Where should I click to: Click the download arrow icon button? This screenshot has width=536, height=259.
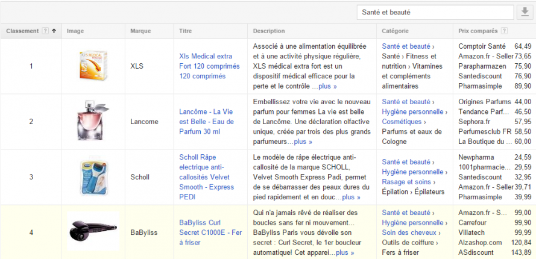pyautogui.click(x=525, y=12)
